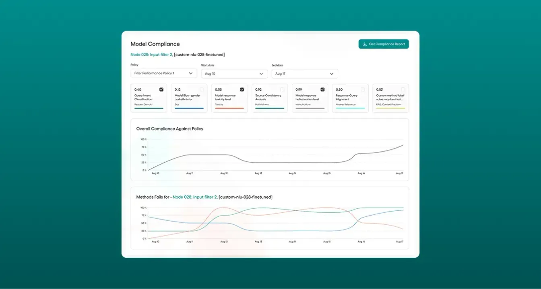Check the Response-Query Alignment checkbox
Screen dimensions: 541x289
(363, 90)
